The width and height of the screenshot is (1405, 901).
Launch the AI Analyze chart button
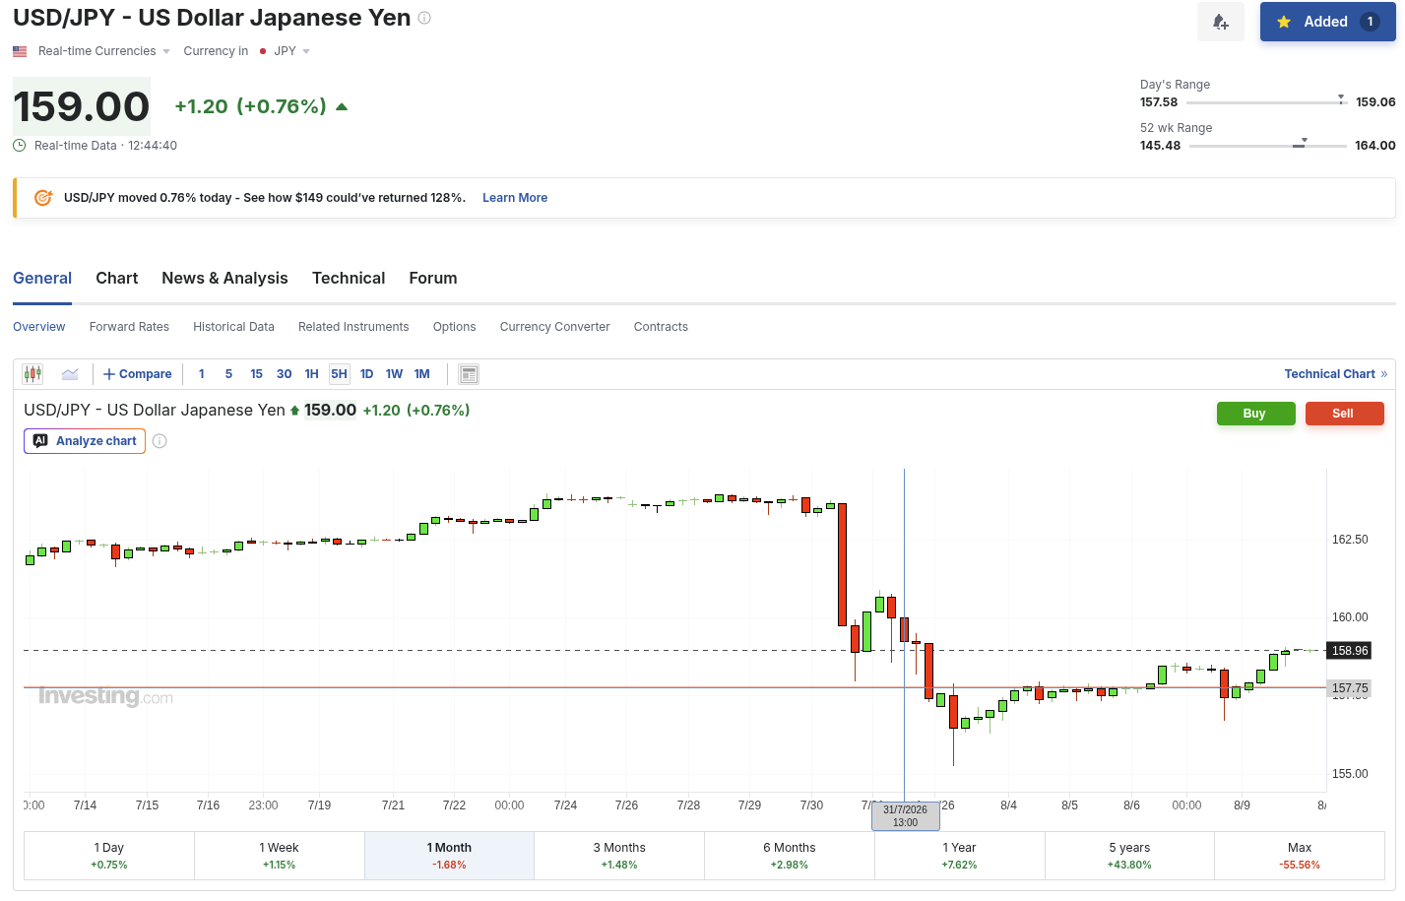85,441
